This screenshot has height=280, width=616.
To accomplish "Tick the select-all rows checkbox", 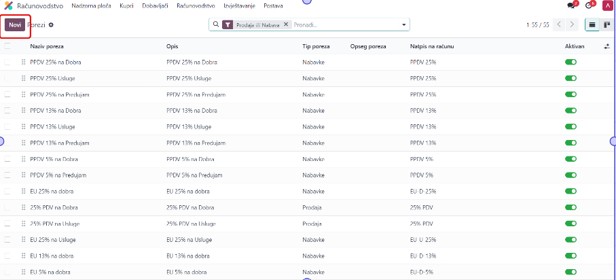I will [x=7, y=46].
